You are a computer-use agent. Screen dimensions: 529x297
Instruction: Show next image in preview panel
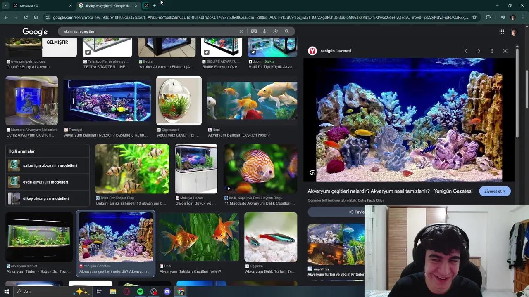click(479, 51)
